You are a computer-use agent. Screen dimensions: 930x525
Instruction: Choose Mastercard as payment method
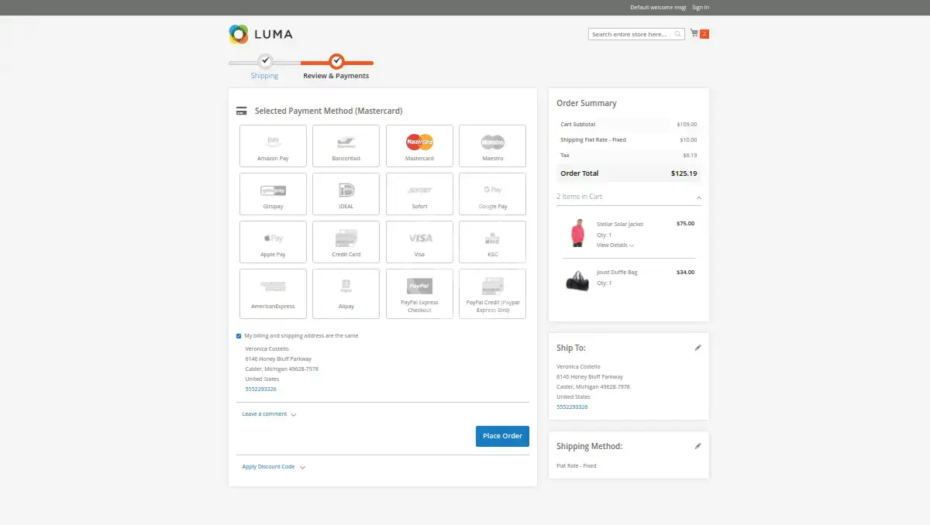(x=419, y=146)
